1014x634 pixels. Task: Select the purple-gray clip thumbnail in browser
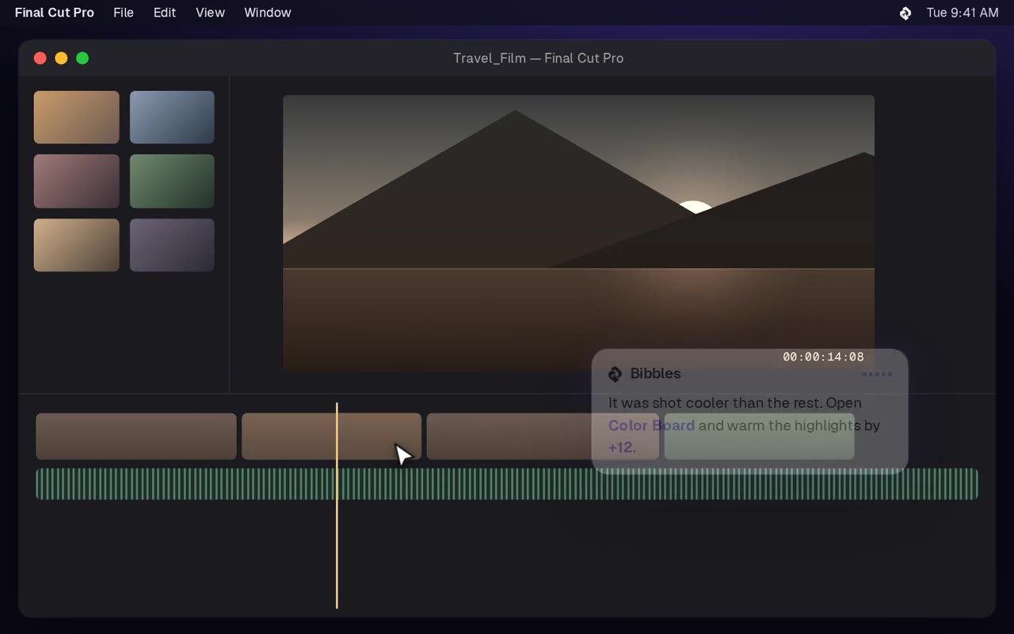(x=172, y=245)
